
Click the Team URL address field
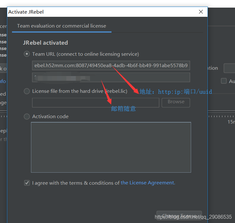pyautogui.click(x=111, y=66)
